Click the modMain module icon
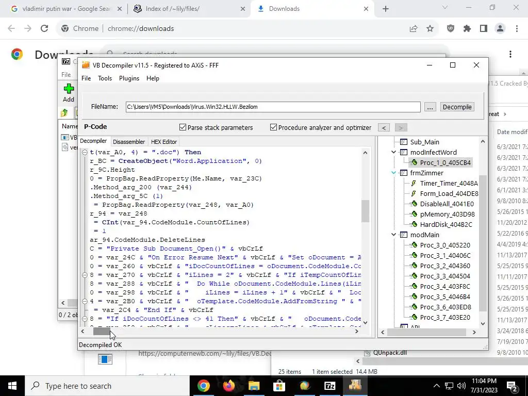The height and width of the screenshot is (396, 528). [x=403, y=235]
